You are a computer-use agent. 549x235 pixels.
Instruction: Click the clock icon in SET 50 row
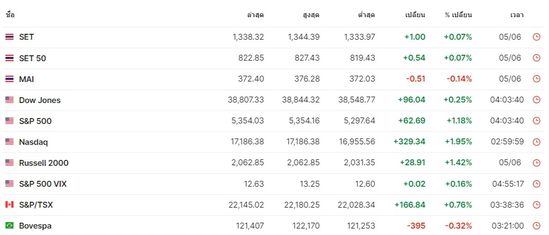(536, 58)
